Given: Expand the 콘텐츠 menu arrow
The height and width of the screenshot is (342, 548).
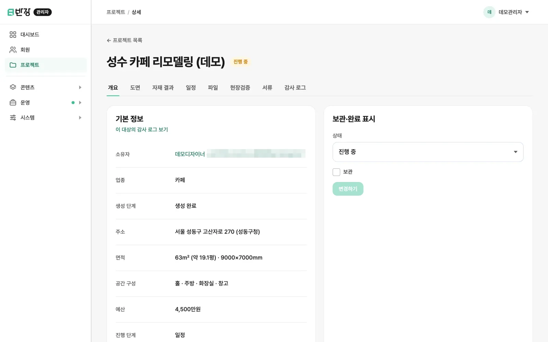Looking at the screenshot, I should coord(80,87).
